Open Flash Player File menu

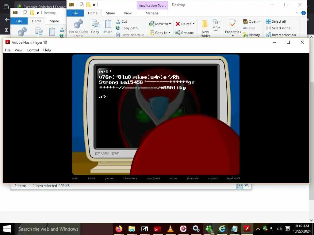click(8, 50)
